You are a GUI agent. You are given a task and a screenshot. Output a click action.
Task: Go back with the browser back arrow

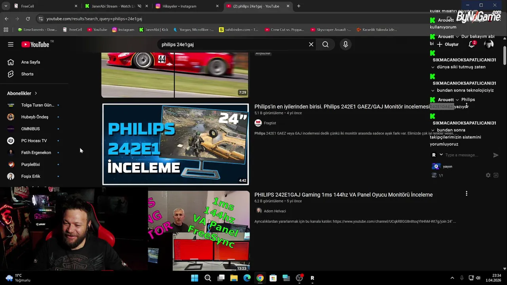[6, 19]
